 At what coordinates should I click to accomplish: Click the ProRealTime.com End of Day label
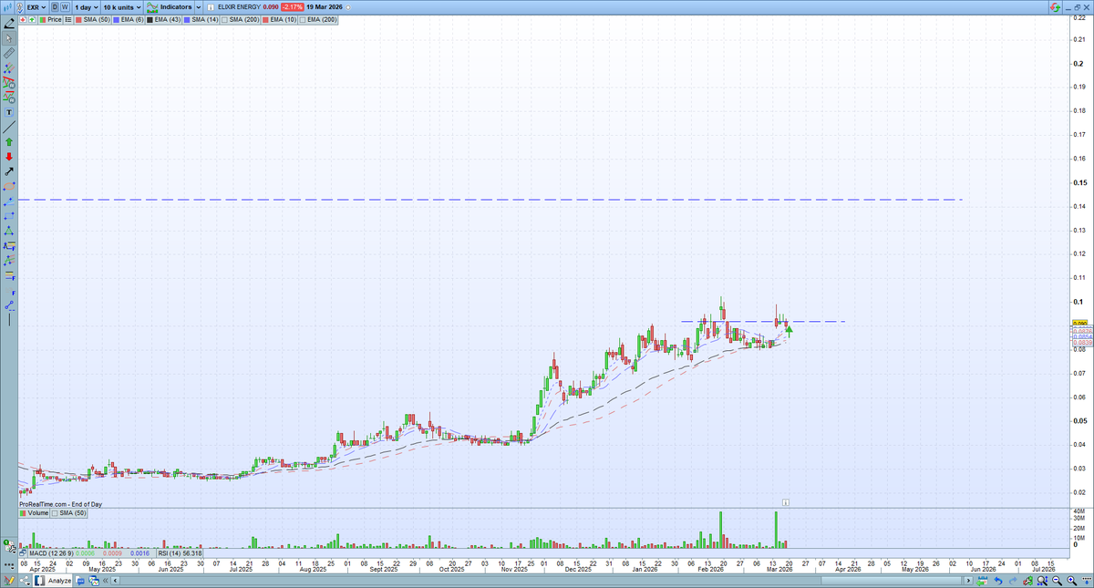point(60,503)
